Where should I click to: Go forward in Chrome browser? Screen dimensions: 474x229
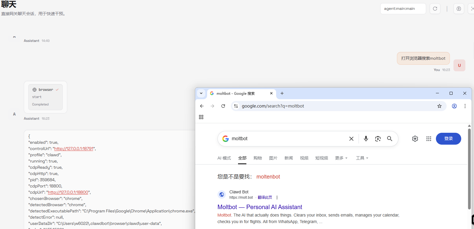click(x=212, y=106)
